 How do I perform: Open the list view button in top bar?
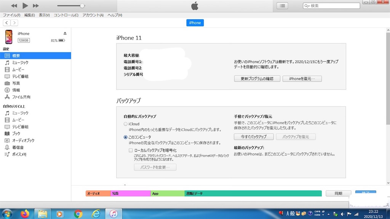282,6
